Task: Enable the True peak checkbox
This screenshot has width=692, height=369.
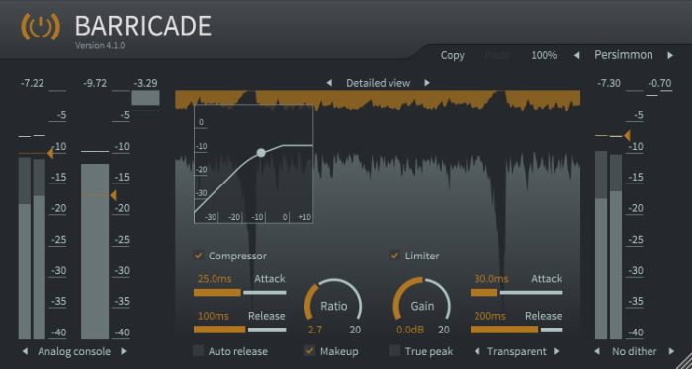Action: coord(394,351)
